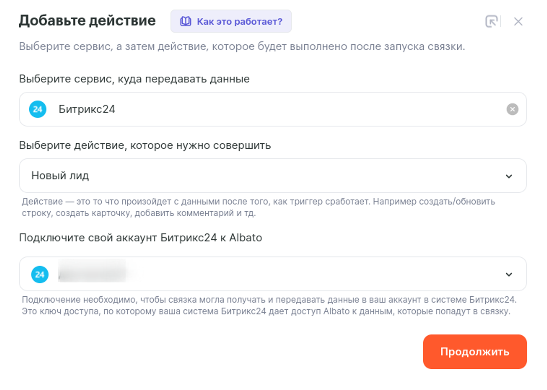This screenshot has width=547, height=390.
Task: Click the "Выберите действие, которое нужно совершить" label
Action: pyautogui.click(x=145, y=146)
